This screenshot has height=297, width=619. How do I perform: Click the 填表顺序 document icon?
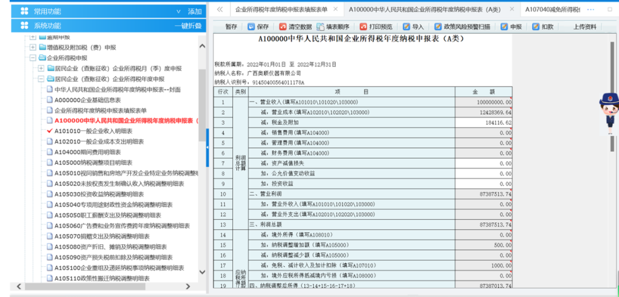(x=320, y=27)
